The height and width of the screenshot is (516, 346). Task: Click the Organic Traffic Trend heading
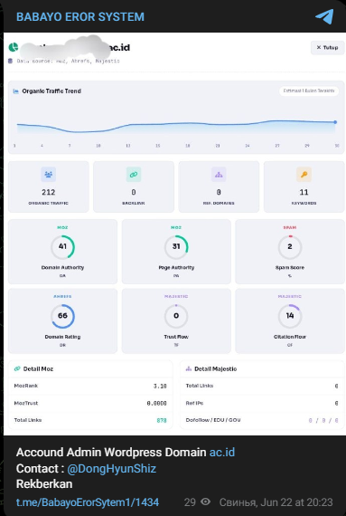click(51, 91)
